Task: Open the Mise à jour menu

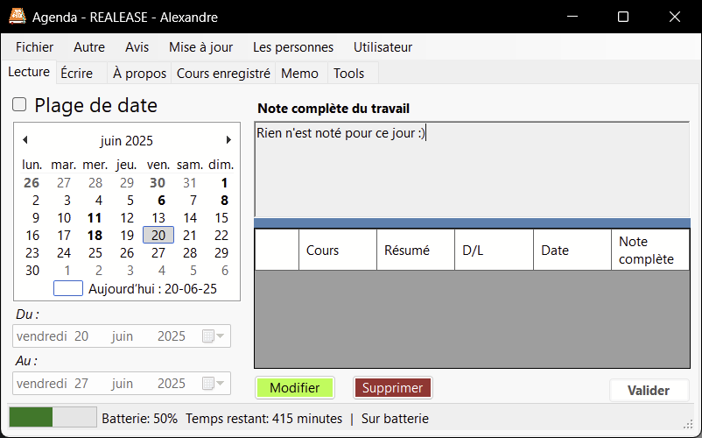Action: [x=200, y=47]
